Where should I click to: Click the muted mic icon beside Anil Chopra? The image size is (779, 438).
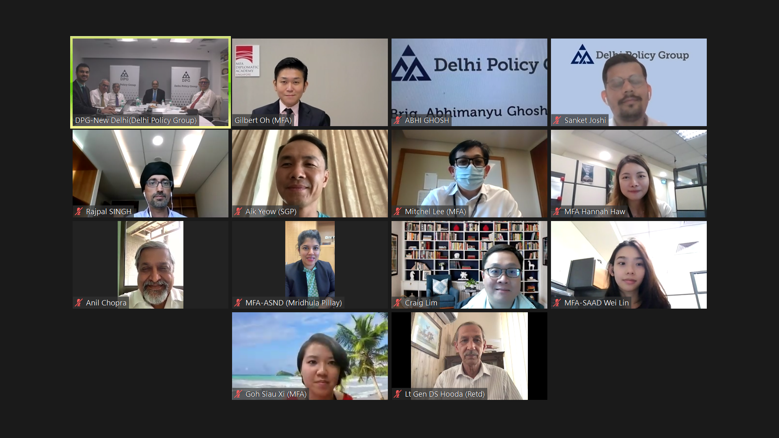click(79, 303)
